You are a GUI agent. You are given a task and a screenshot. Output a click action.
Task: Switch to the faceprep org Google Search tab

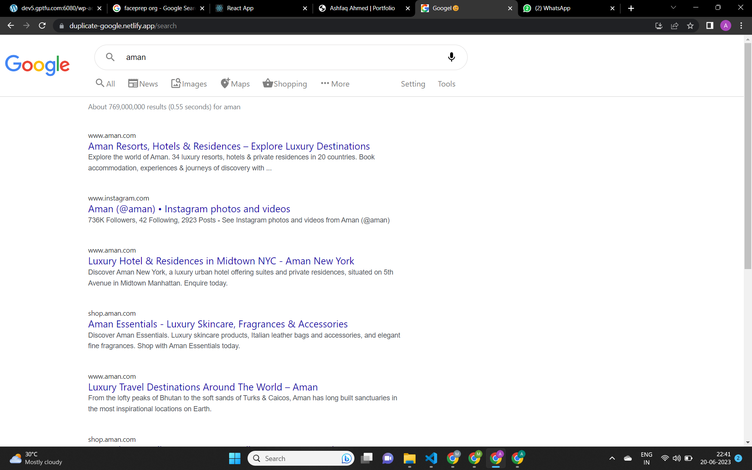158,8
